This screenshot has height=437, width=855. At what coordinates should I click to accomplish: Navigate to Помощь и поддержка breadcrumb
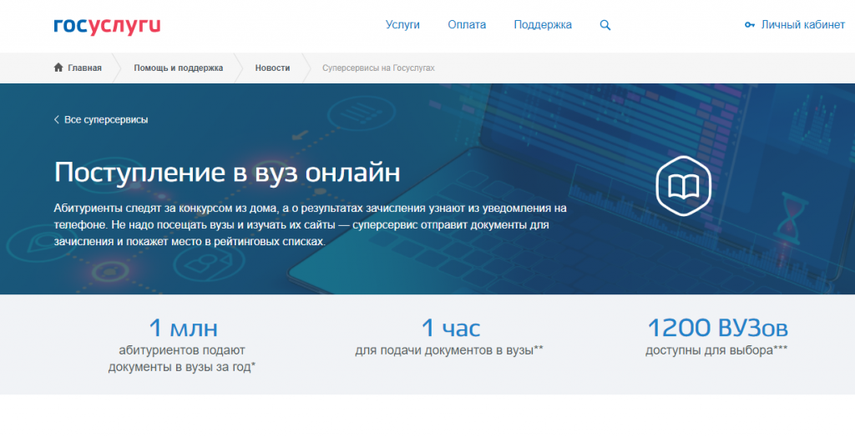point(179,68)
